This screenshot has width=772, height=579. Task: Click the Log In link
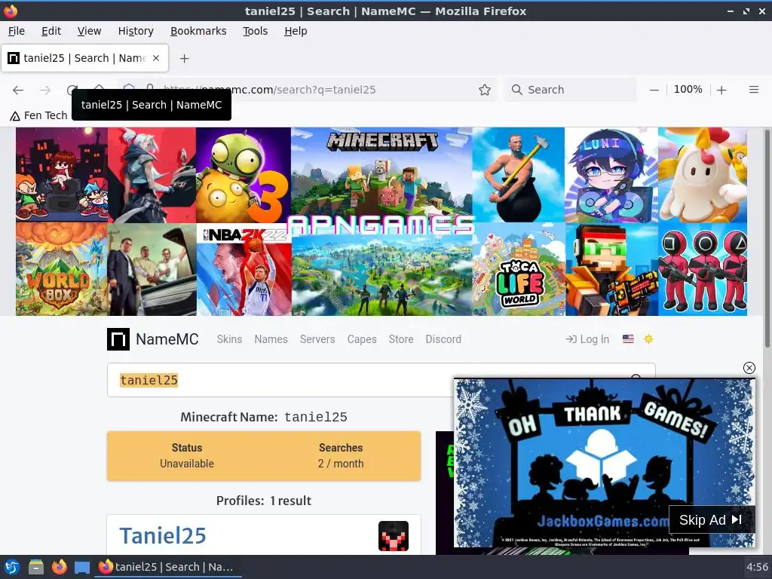587,339
